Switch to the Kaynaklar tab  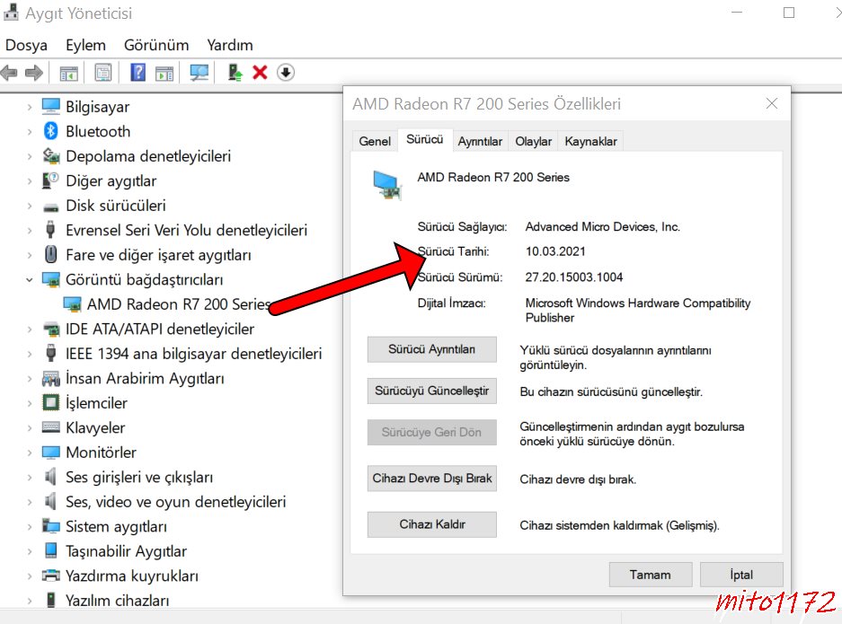coord(590,141)
